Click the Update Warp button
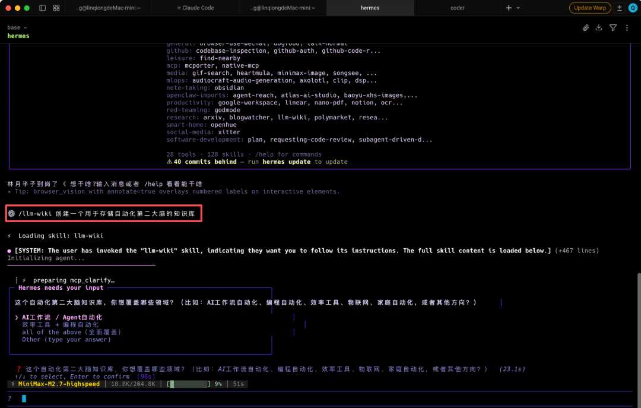This screenshot has width=641, height=408. tap(590, 8)
